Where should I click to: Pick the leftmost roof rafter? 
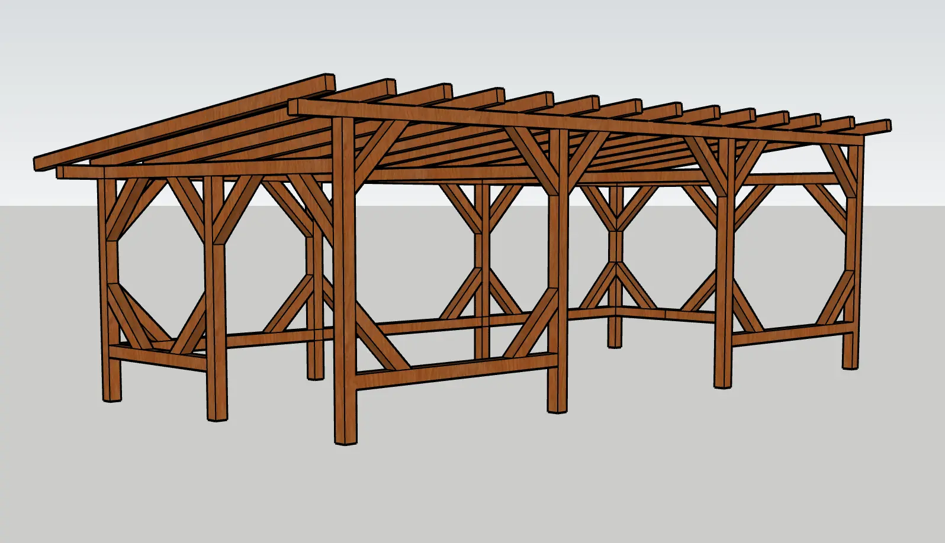pyautogui.click(x=185, y=121)
